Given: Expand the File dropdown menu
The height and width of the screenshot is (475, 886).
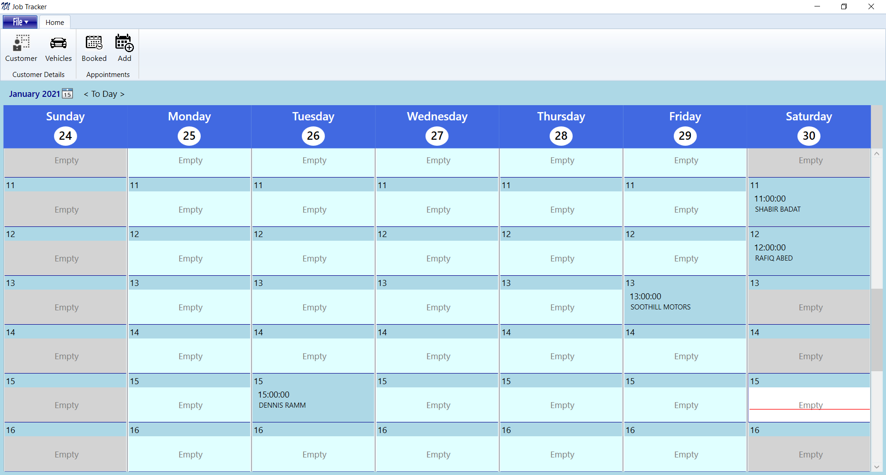Looking at the screenshot, I should coord(20,22).
